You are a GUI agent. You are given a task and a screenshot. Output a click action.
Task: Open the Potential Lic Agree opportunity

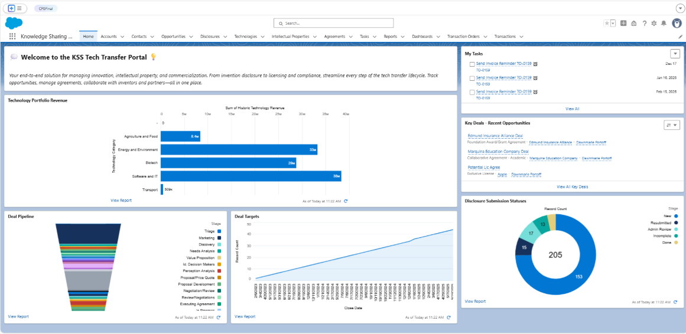(x=483, y=168)
